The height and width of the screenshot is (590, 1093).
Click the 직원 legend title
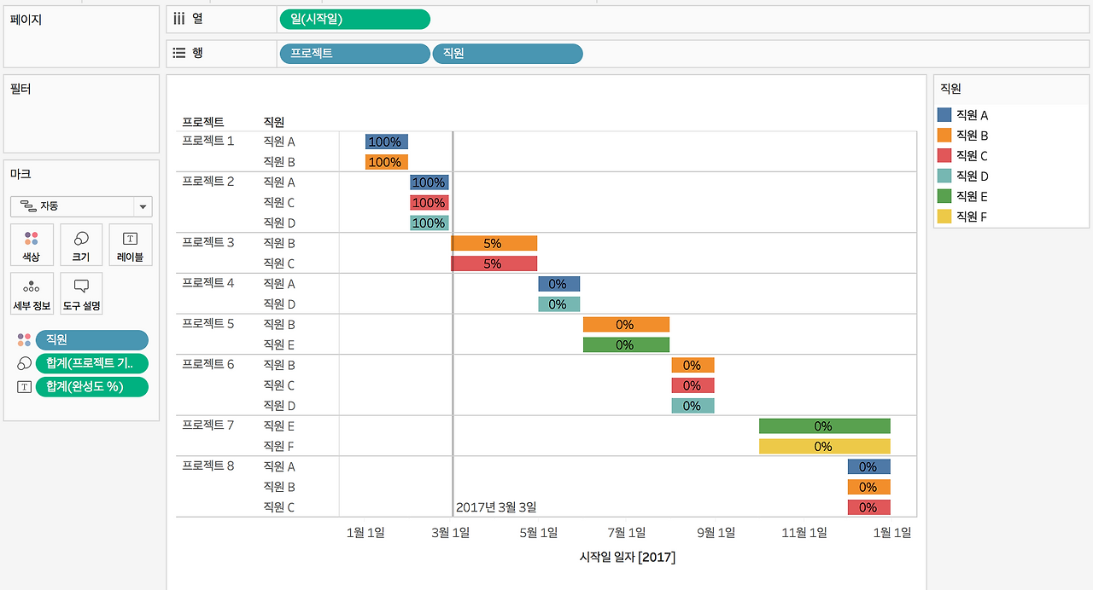[950, 89]
